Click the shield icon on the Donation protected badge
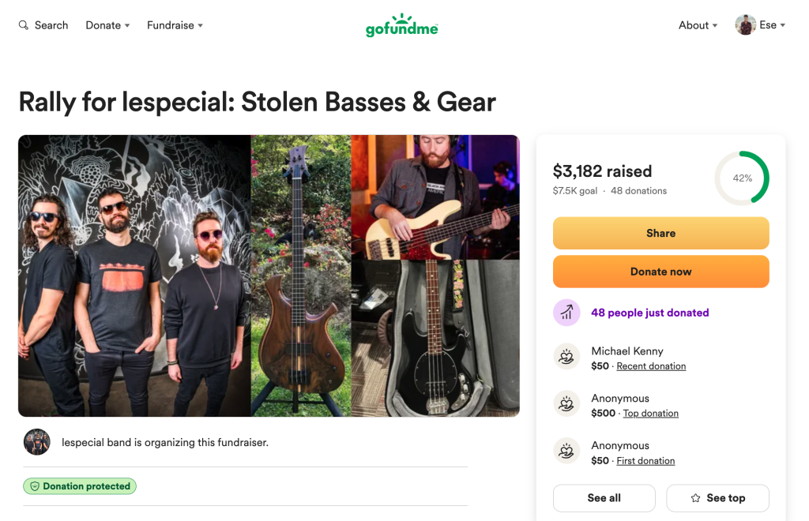 click(34, 486)
